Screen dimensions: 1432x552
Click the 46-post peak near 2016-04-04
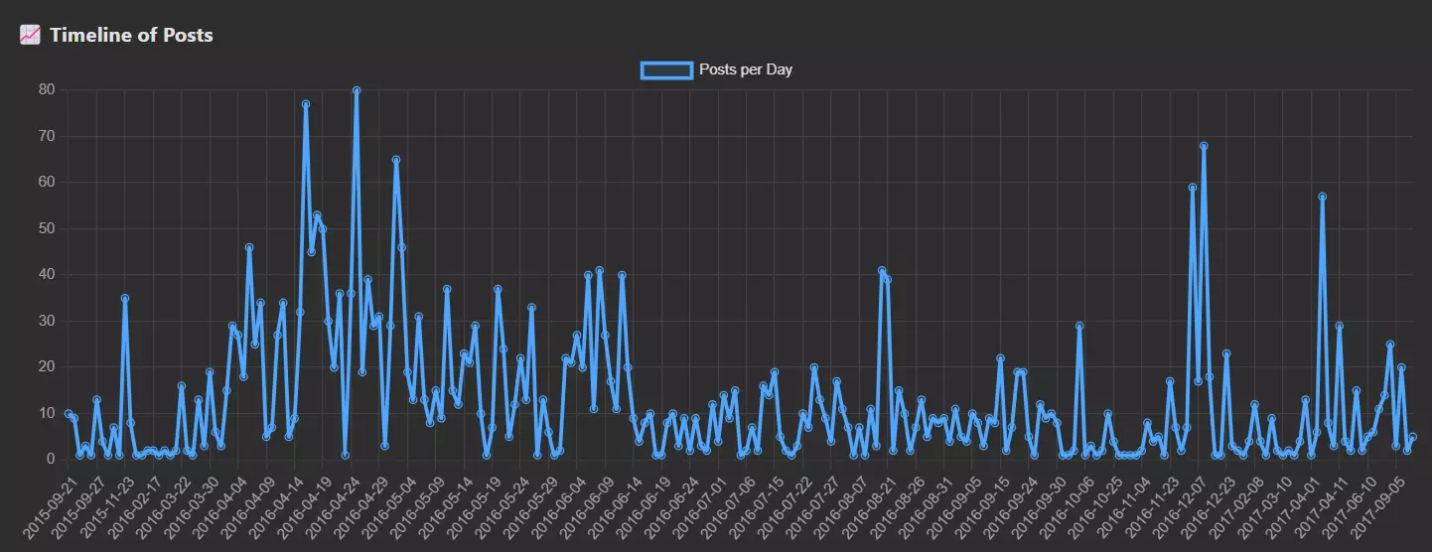pos(249,247)
